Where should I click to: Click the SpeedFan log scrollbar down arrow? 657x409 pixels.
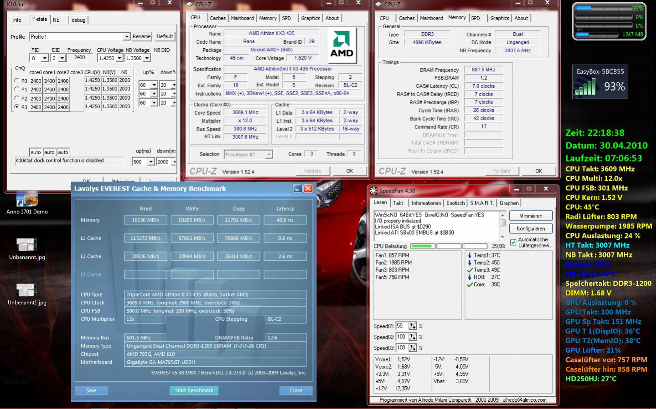click(502, 237)
